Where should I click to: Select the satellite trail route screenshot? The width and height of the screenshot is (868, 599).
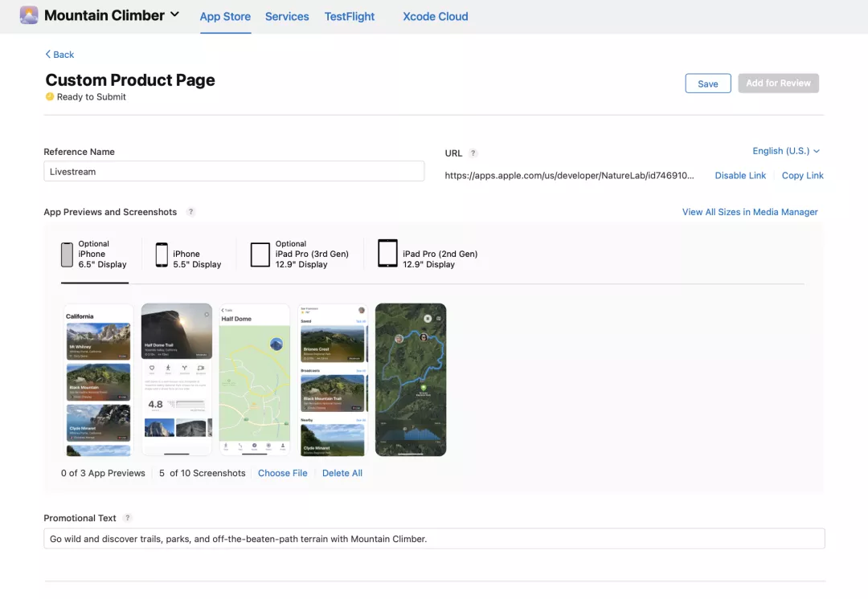[x=411, y=380]
